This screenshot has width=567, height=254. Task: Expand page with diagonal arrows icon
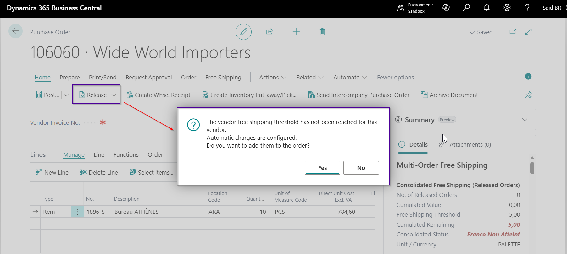tap(529, 32)
